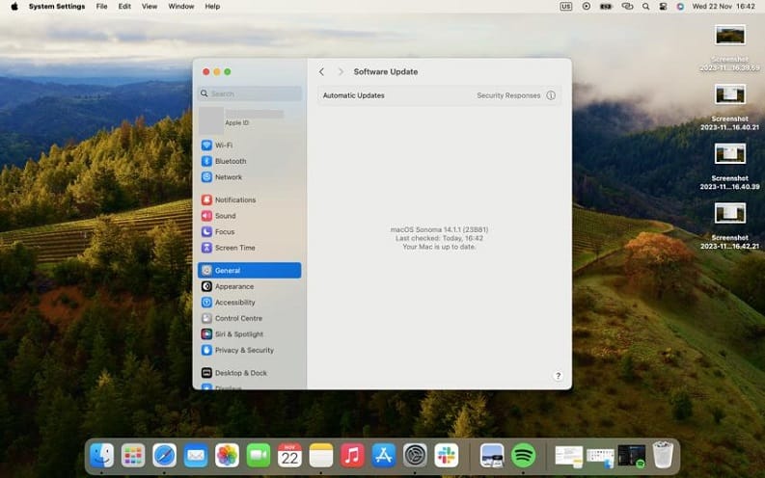Select Control Centre in the sidebar
Screen dimensions: 765x478
pos(249,318)
